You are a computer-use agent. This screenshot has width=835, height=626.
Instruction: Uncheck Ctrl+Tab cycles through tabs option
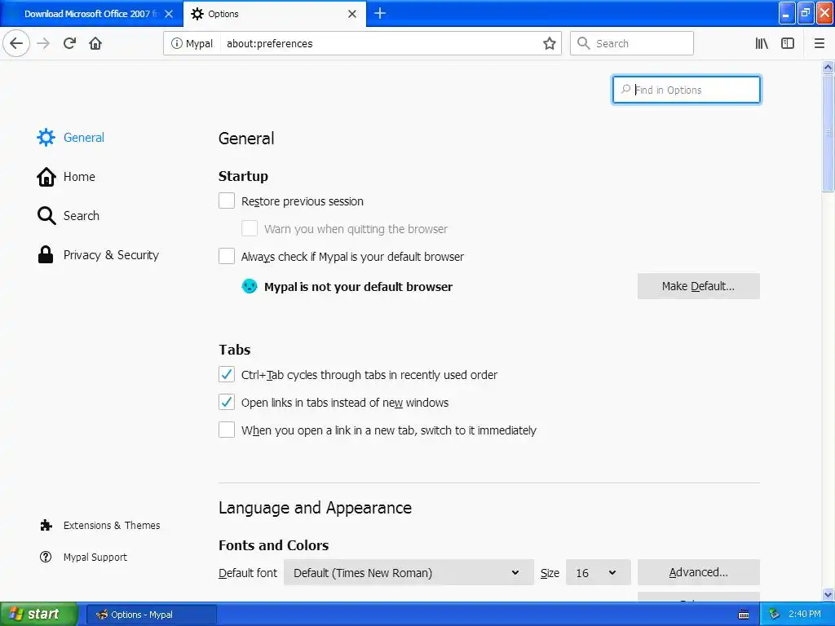click(227, 374)
